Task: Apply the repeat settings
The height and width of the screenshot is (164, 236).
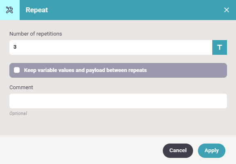Action: [x=211, y=151]
